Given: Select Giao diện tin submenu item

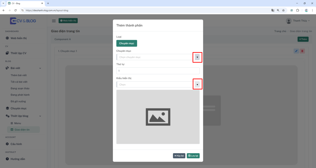Looking at the screenshot, I should pyautogui.click(x=23, y=129).
